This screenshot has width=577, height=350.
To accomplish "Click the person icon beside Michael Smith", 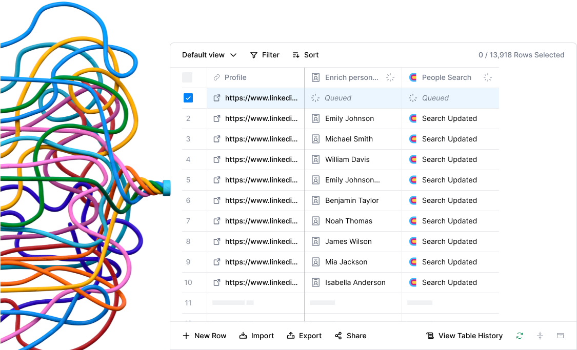I will [315, 139].
